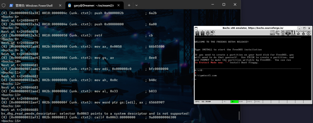
Task: Click the green B: drive status indicator
Action: (x=235, y=102)
